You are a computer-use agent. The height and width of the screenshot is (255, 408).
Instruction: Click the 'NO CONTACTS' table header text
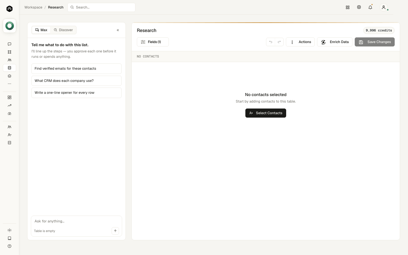148,57
